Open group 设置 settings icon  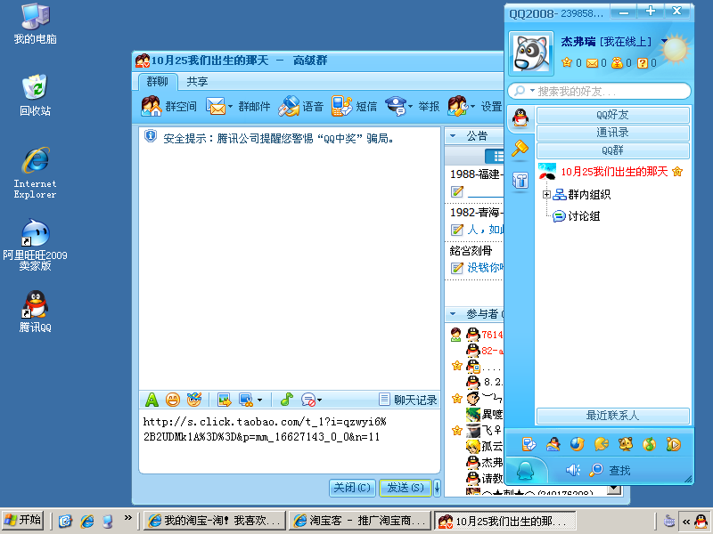coord(457,106)
